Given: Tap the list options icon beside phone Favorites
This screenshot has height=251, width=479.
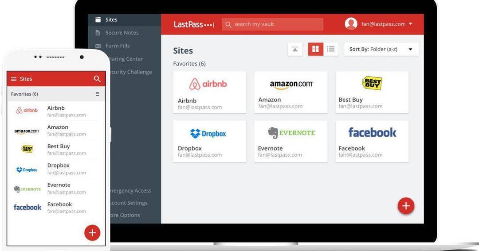Looking at the screenshot, I should [x=97, y=94].
